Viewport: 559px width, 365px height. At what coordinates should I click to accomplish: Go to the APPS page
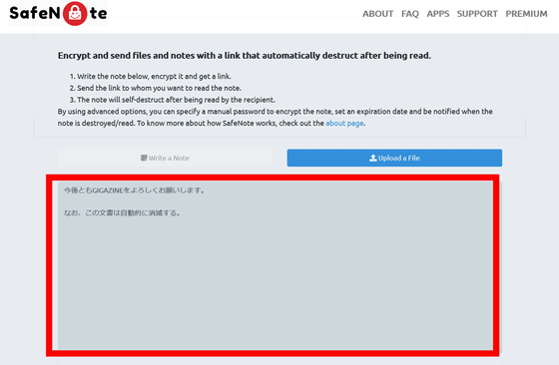pyautogui.click(x=438, y=14)
